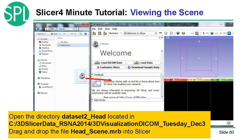Go to next module with forward arrow
This screenshot has width=250, height=140.
pos(171,33)
